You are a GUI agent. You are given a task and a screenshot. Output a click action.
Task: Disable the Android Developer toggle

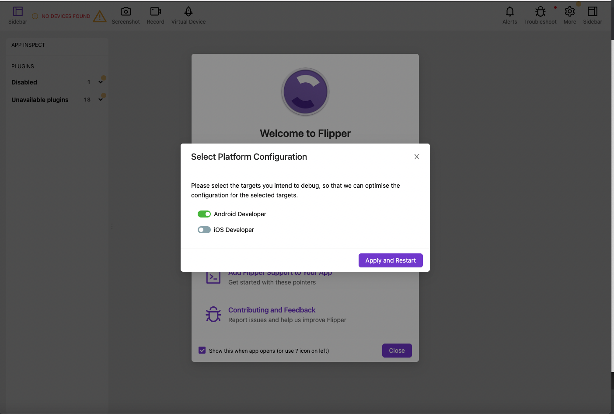click(x=204, y=214)
